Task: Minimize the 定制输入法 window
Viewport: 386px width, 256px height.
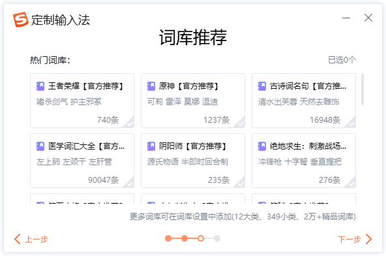Action: [x=346, y=18]
